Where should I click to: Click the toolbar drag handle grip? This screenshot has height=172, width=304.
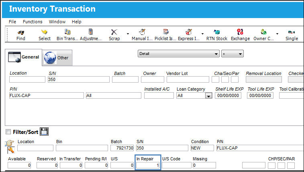click(x=7, y=34)
